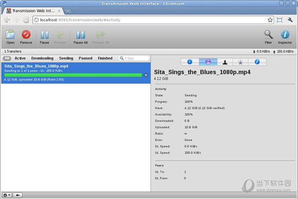Pause All transfers in toolbar

tap(80, 37)
